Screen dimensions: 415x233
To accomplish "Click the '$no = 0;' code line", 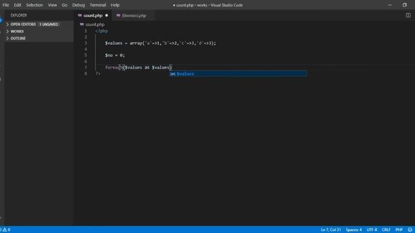I will pyautogui.click(x=115, y=55).
